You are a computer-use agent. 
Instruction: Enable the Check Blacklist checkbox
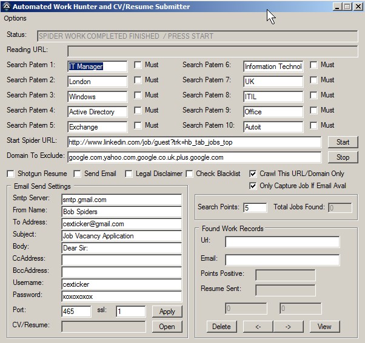tap(190, 174)
